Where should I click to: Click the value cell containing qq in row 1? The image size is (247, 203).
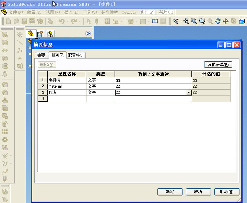tap(153, 80)
